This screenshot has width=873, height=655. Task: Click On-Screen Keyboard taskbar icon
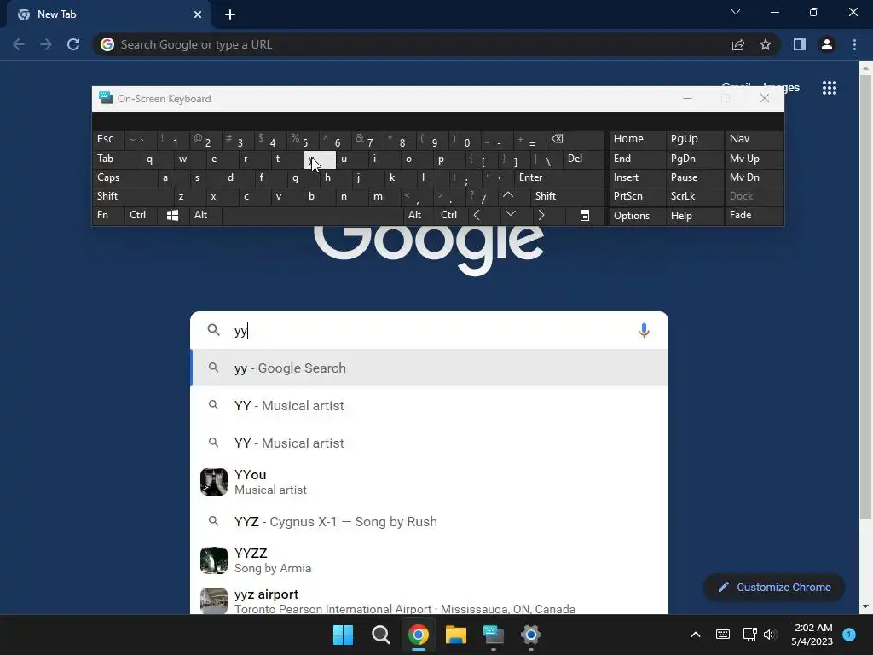[494, 635]
